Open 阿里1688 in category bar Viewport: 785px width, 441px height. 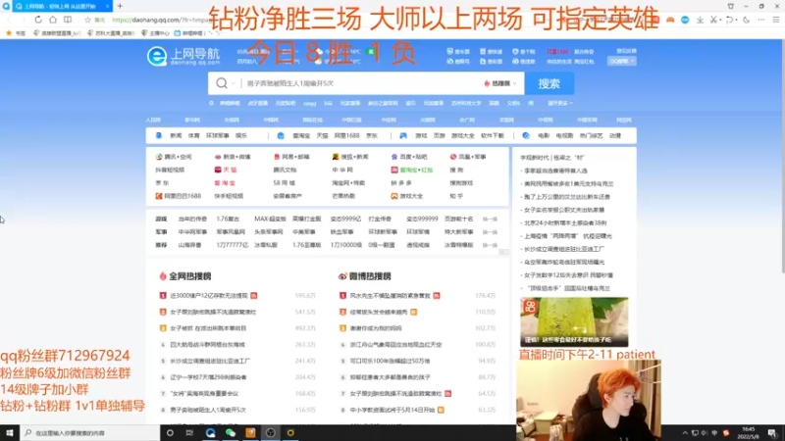[x=346, y=135]
